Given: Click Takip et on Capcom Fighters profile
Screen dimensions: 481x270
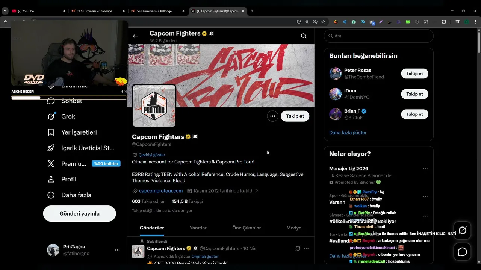Looking at the screenshot, I should (x=295, y=116).
